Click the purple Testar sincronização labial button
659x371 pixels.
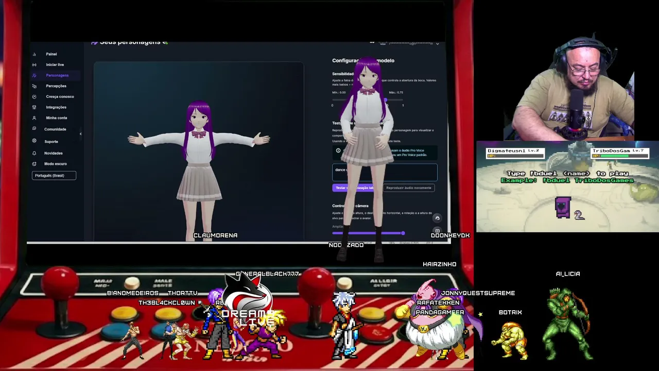pyautogui.click(x=356, y=188)
